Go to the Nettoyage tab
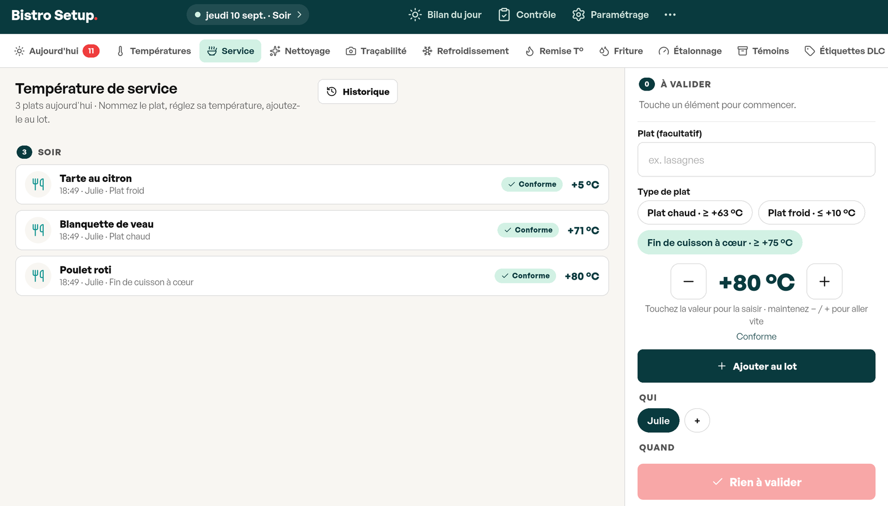 click(x=300, y=51)
